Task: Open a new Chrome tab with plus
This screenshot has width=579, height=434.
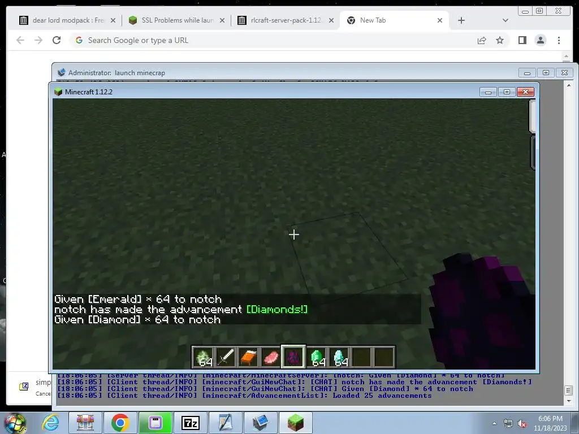Action: coord(461,20)
